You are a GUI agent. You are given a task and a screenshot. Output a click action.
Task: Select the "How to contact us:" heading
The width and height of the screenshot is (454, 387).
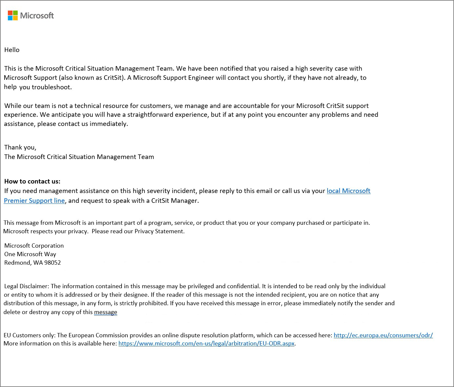pyautogui.click(x=32, y=181)
